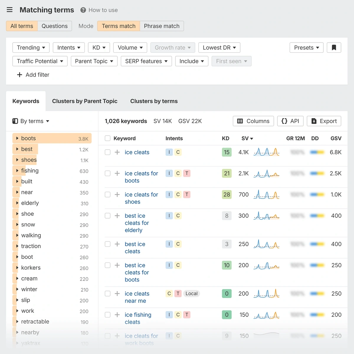354x354 pixels.
Task: Select the ice cleats near me checkbox
Action: tap(108, 294)
